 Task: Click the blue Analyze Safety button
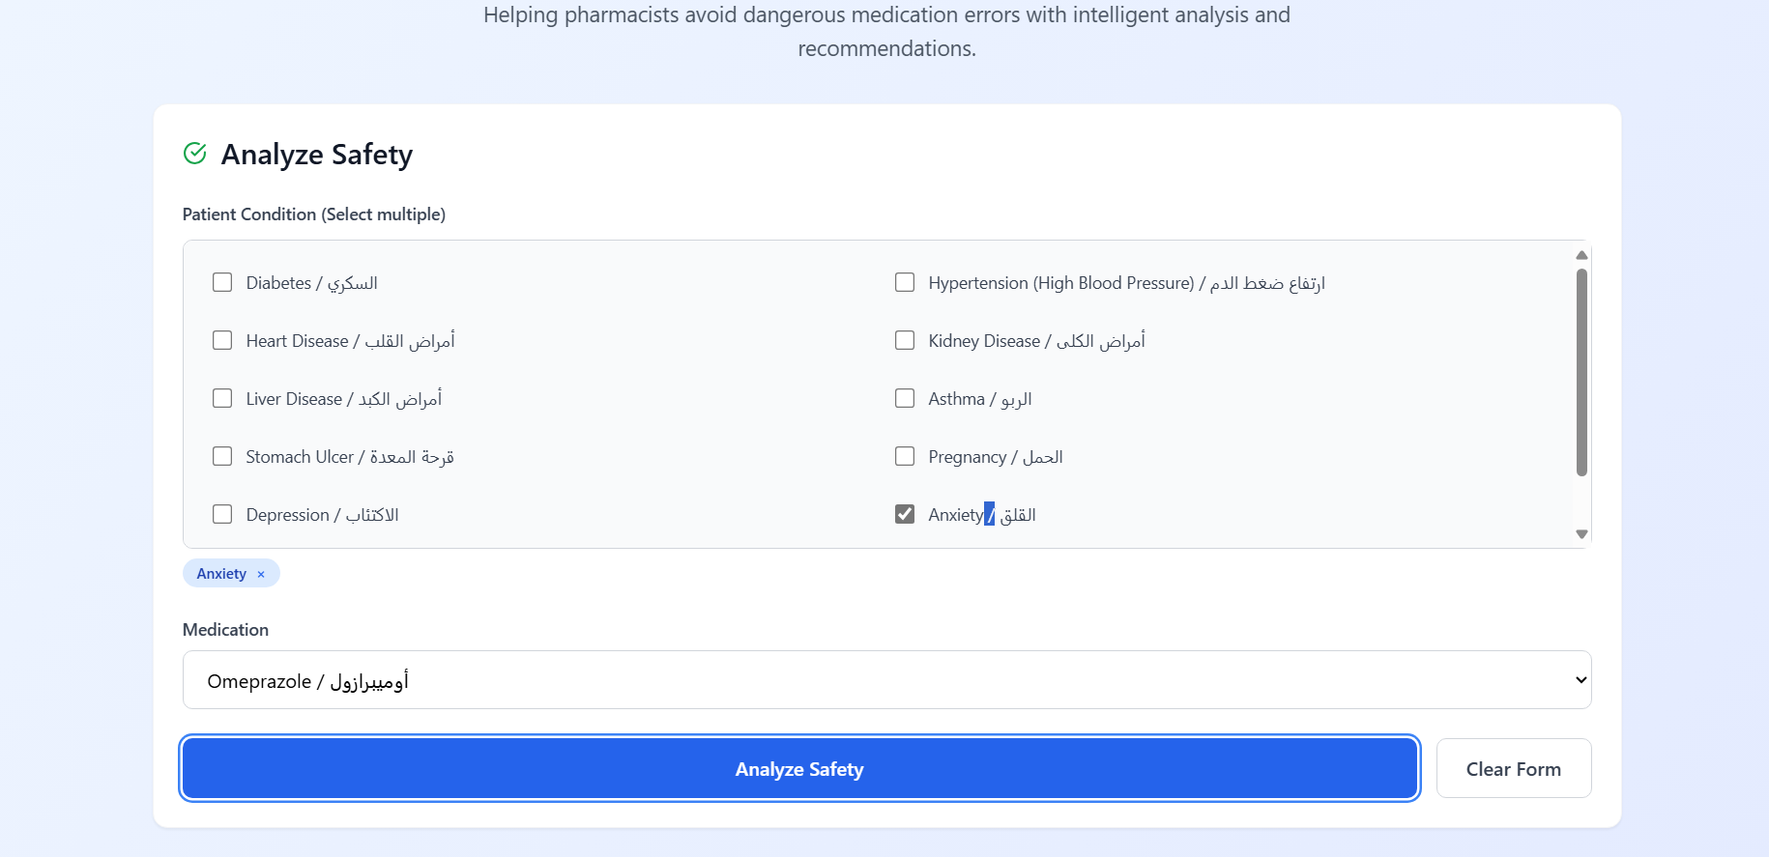point(799,769)
